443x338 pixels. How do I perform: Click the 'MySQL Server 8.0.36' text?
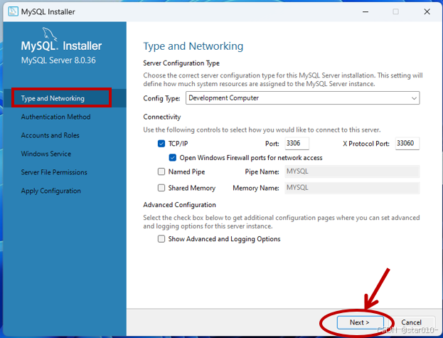click(x=58, y=60)
